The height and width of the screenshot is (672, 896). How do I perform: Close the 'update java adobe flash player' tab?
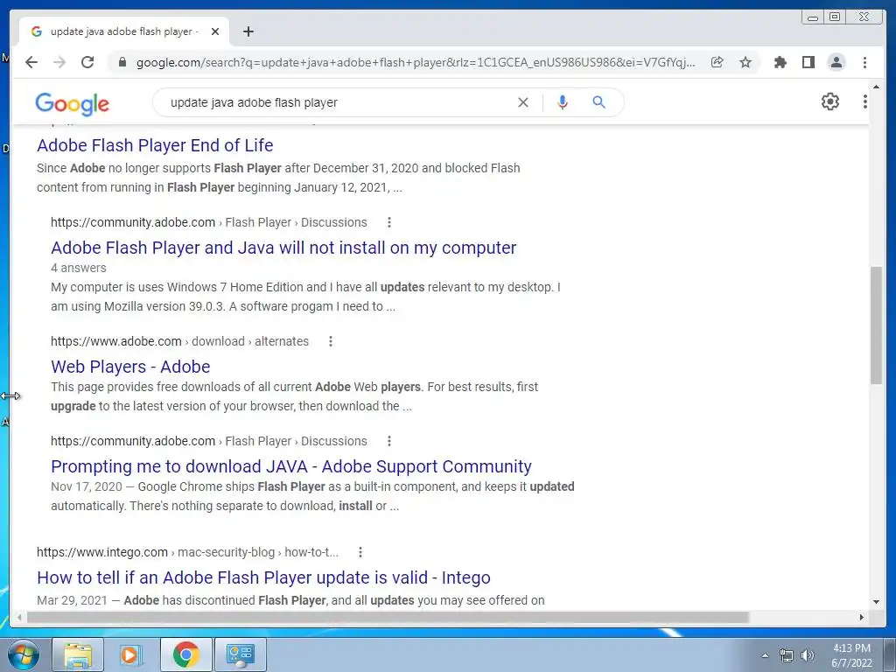point(215,31)
